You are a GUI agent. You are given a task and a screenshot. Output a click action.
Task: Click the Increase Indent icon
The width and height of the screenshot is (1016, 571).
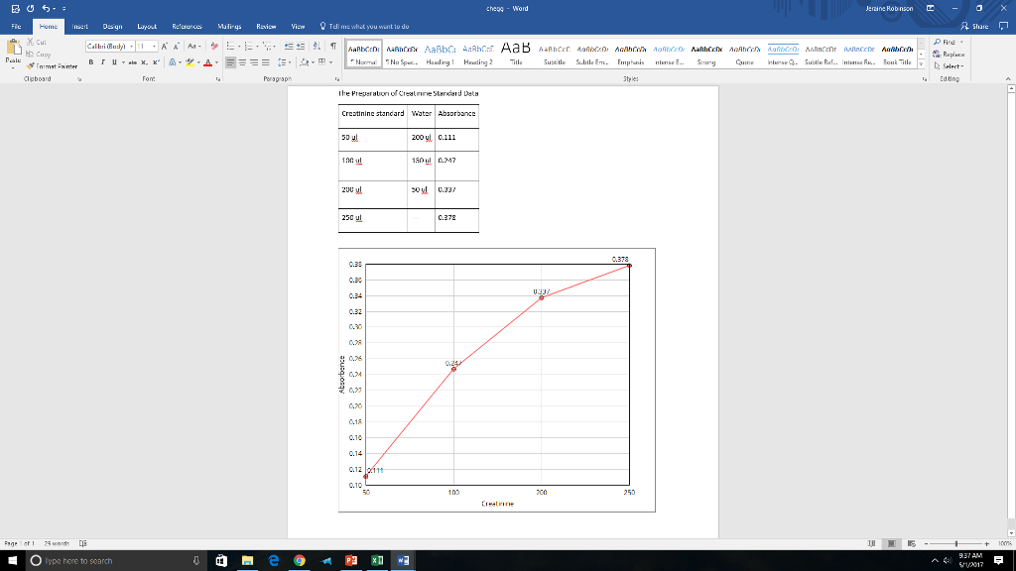[300, 45]
